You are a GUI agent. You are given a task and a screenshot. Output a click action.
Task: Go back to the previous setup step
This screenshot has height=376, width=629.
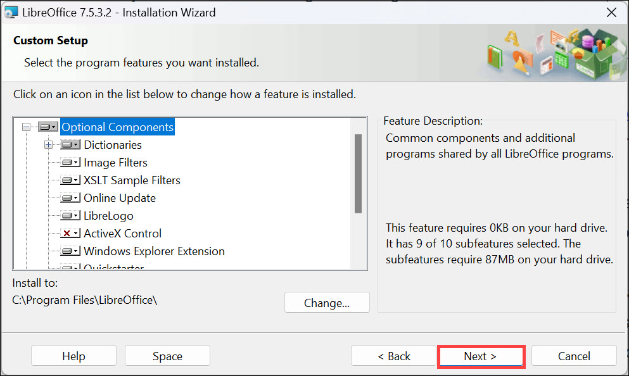tap(393, 355)
